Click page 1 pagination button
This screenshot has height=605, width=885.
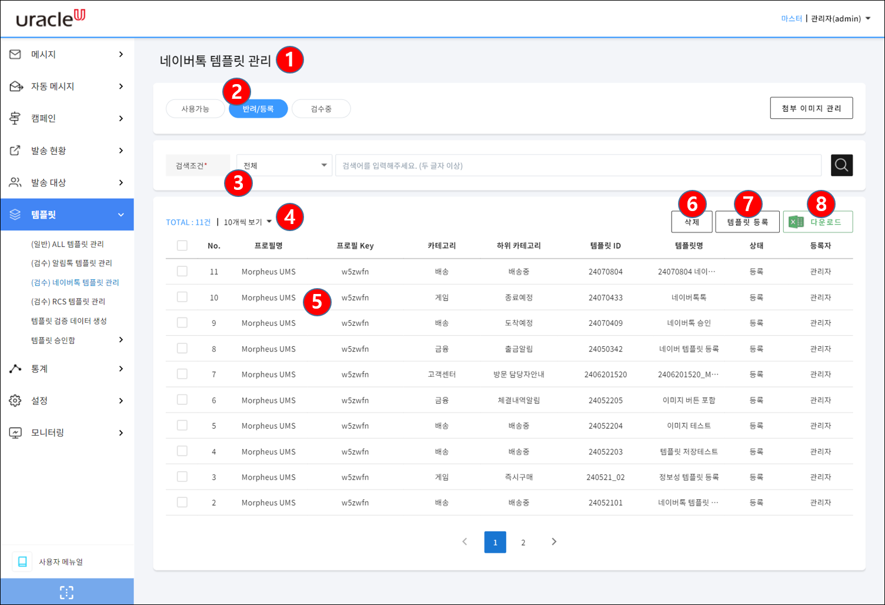pos(495,542)
